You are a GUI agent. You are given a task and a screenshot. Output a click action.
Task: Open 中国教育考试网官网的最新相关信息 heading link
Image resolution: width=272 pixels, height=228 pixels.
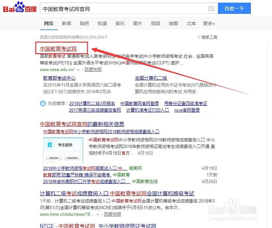click(x=82, y=124)
